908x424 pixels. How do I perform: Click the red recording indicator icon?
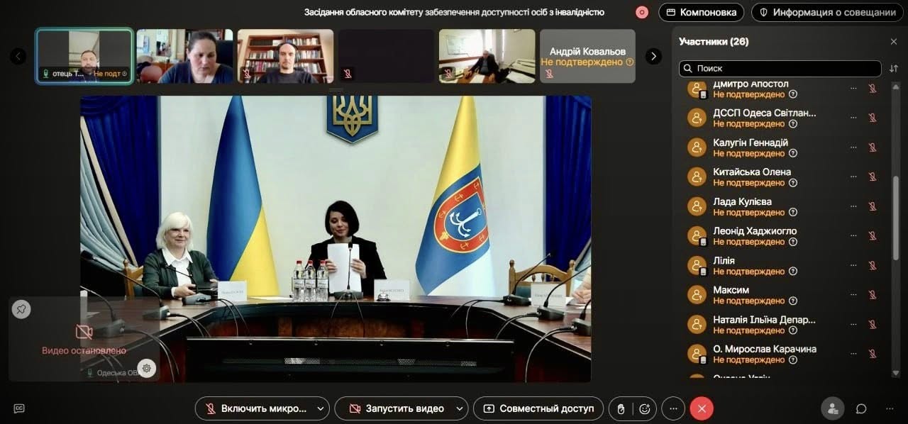click(x=642, y=12)
